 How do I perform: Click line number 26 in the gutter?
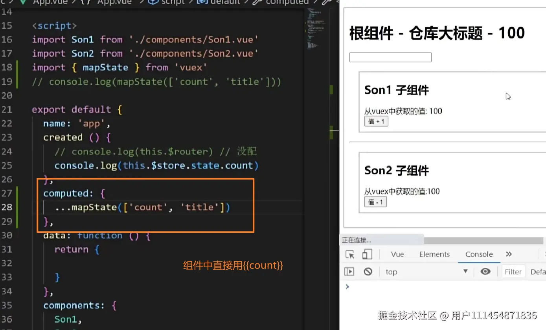[6, 179]
